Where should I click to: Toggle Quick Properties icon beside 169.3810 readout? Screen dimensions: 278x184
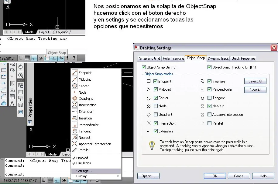[74, 58]
